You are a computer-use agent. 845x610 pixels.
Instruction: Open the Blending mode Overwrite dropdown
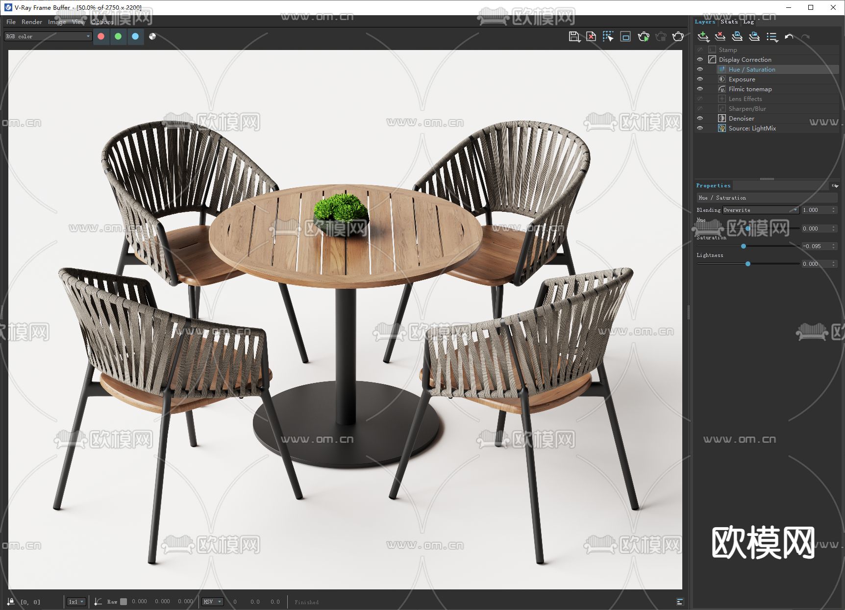[760, 210]
